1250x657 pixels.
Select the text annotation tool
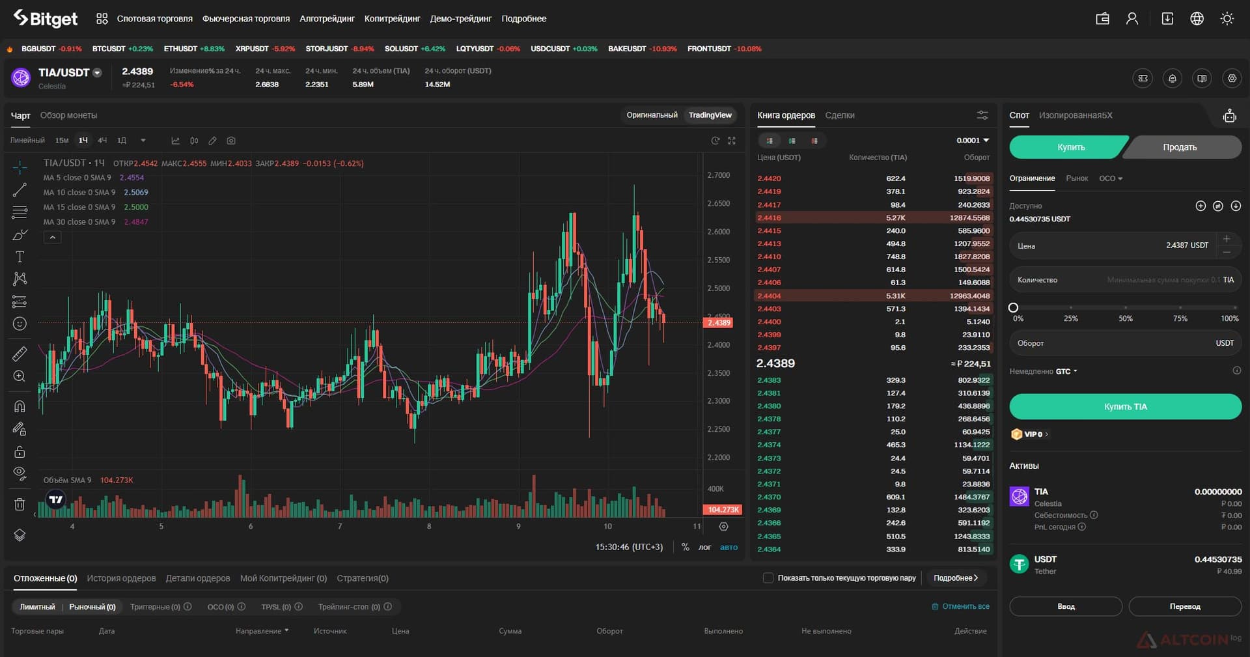pos(20,257)
